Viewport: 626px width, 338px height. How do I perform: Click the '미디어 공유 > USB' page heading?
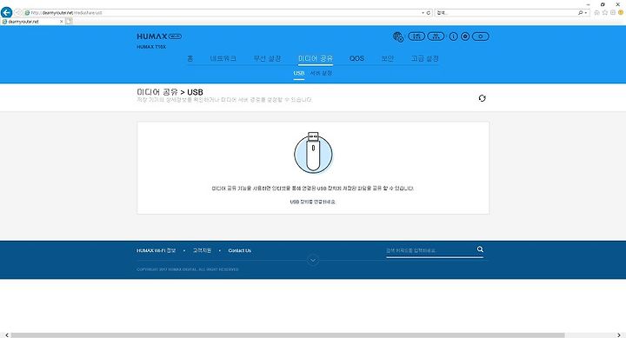pyautogui.click(x=170, y=92)
